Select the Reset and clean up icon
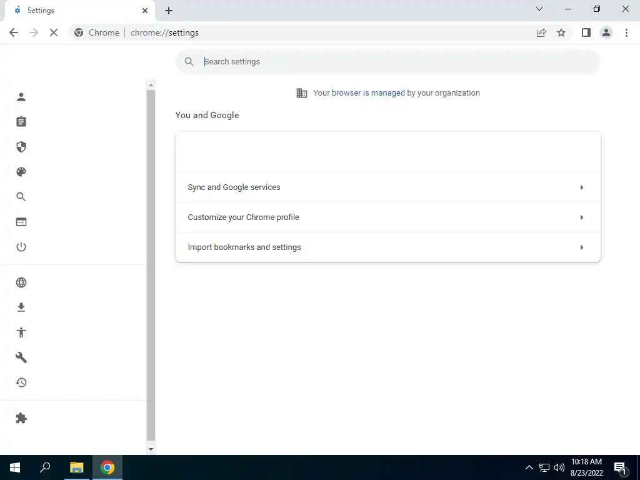The height and width of the screenshot is (480, 640). [21, 382]
